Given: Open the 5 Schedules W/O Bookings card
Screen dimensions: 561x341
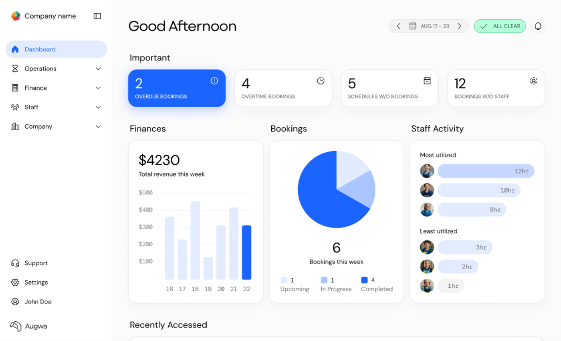Looking at the screenshot, I should (389, 88).
